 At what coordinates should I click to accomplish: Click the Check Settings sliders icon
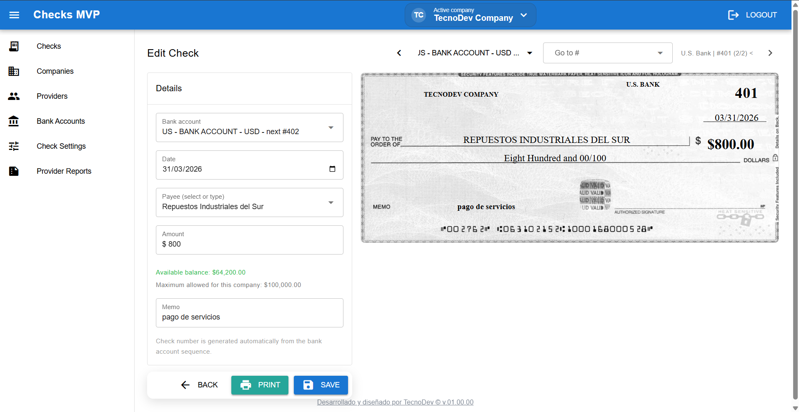coord(14,146)
